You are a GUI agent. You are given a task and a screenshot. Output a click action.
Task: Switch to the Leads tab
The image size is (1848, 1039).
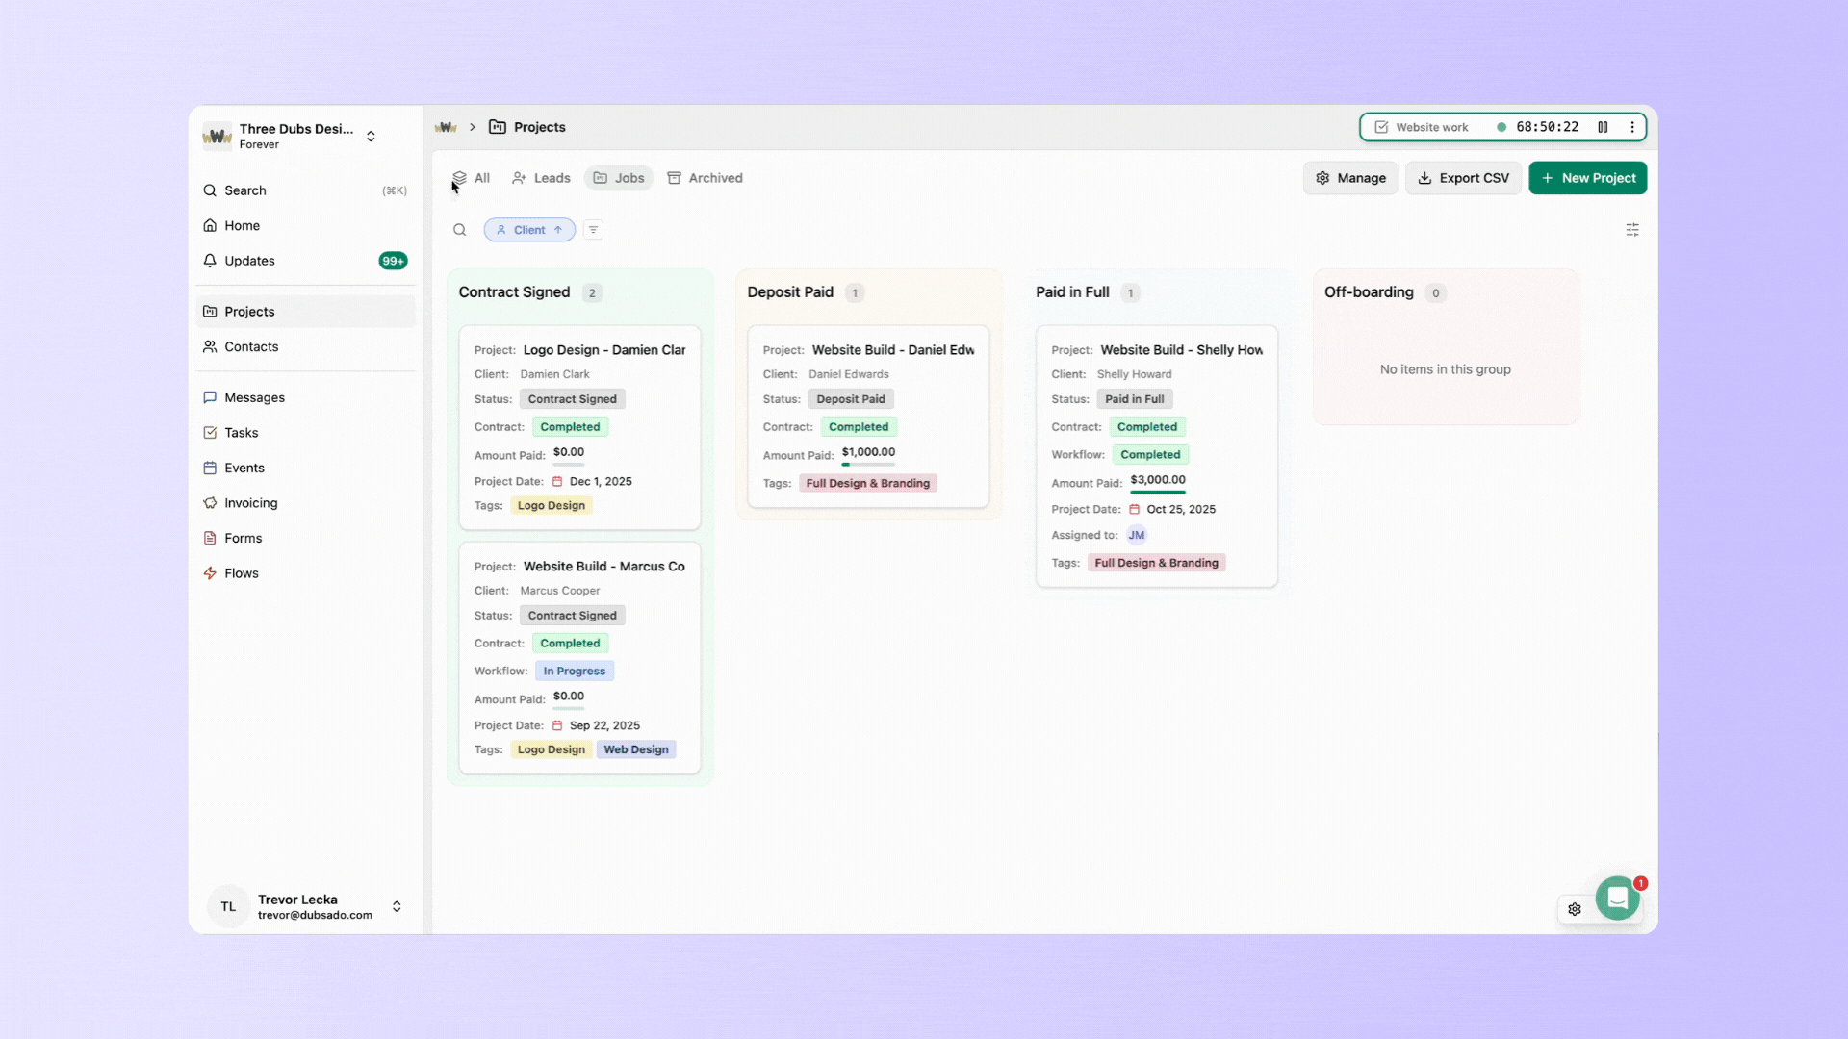click(x=541, y=178)
